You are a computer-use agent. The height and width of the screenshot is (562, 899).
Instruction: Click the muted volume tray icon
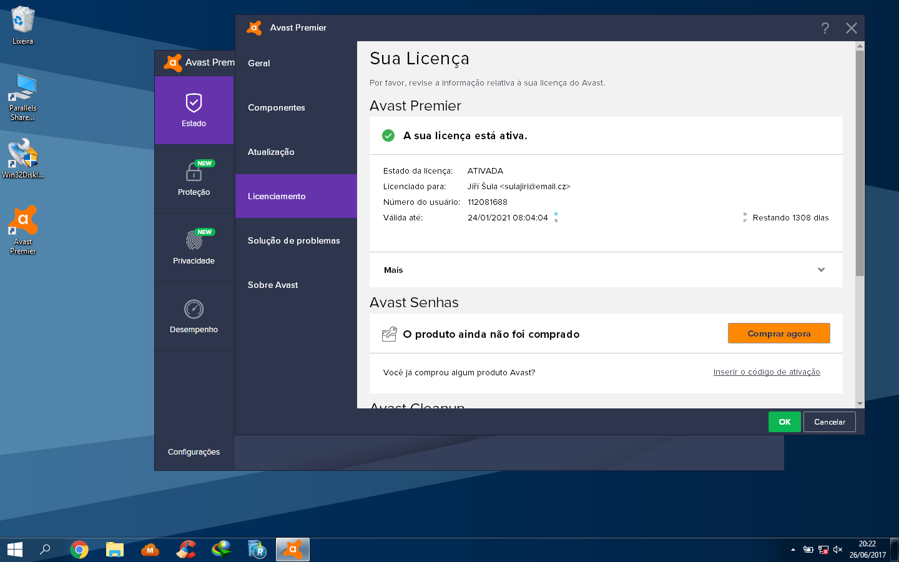[x=838, y=550]
